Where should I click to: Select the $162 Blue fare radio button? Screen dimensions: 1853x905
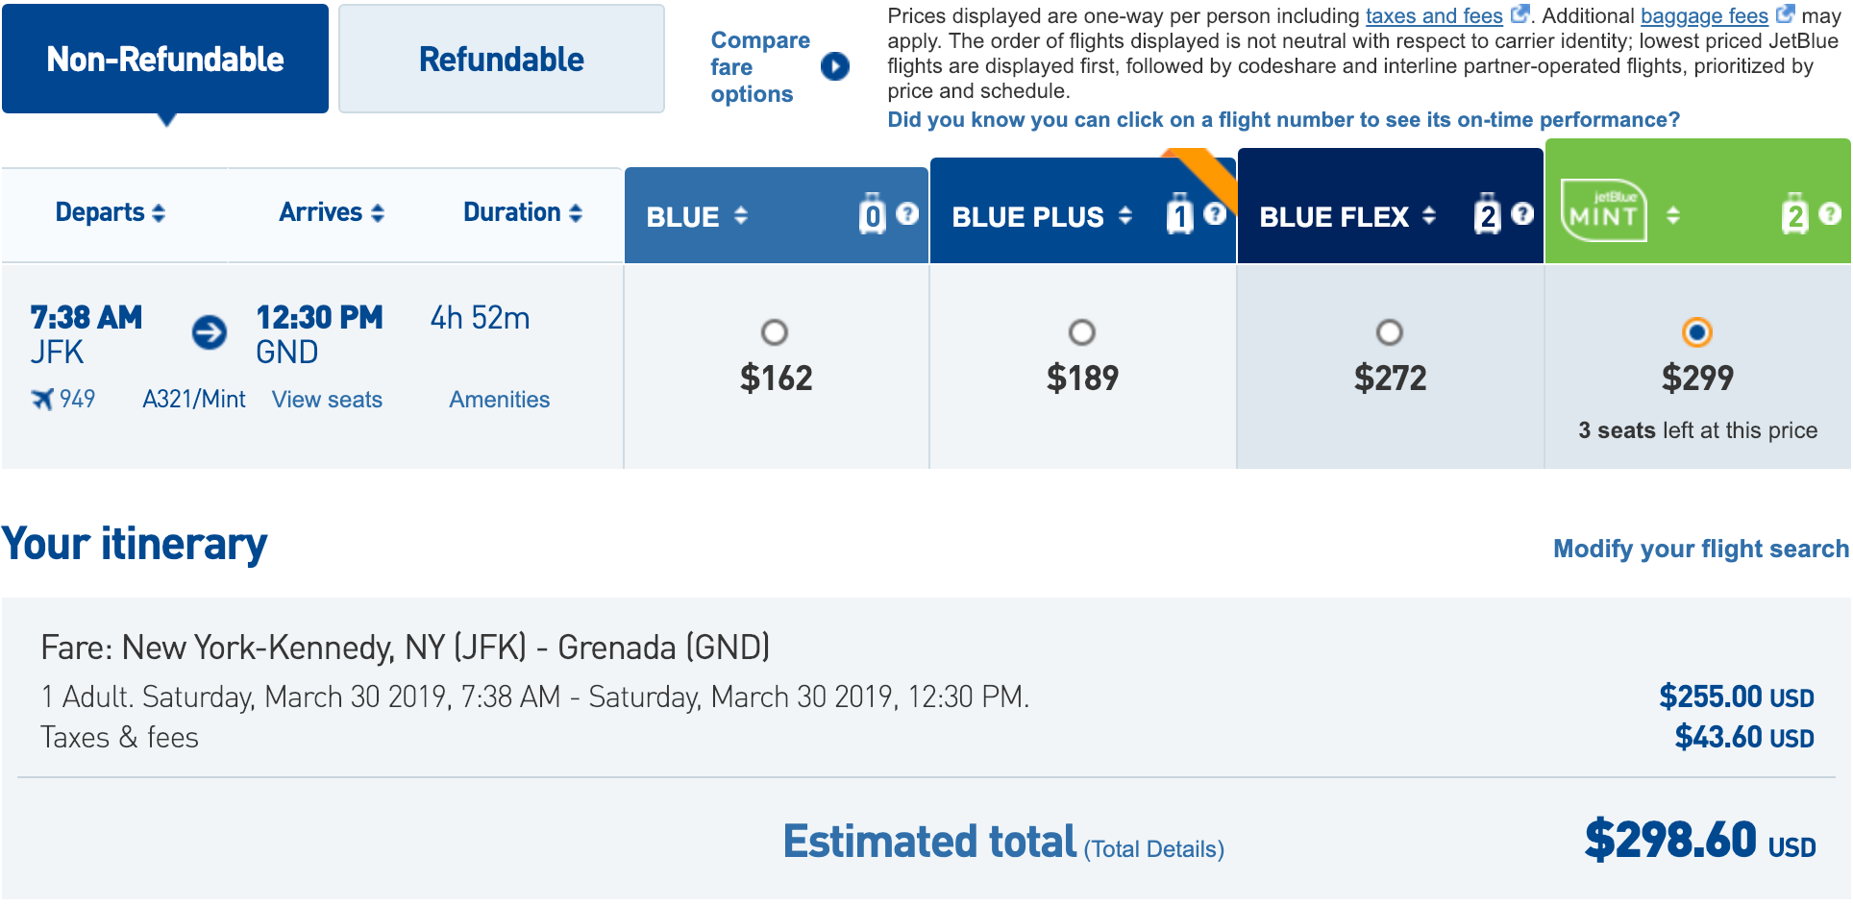point(775,332)
